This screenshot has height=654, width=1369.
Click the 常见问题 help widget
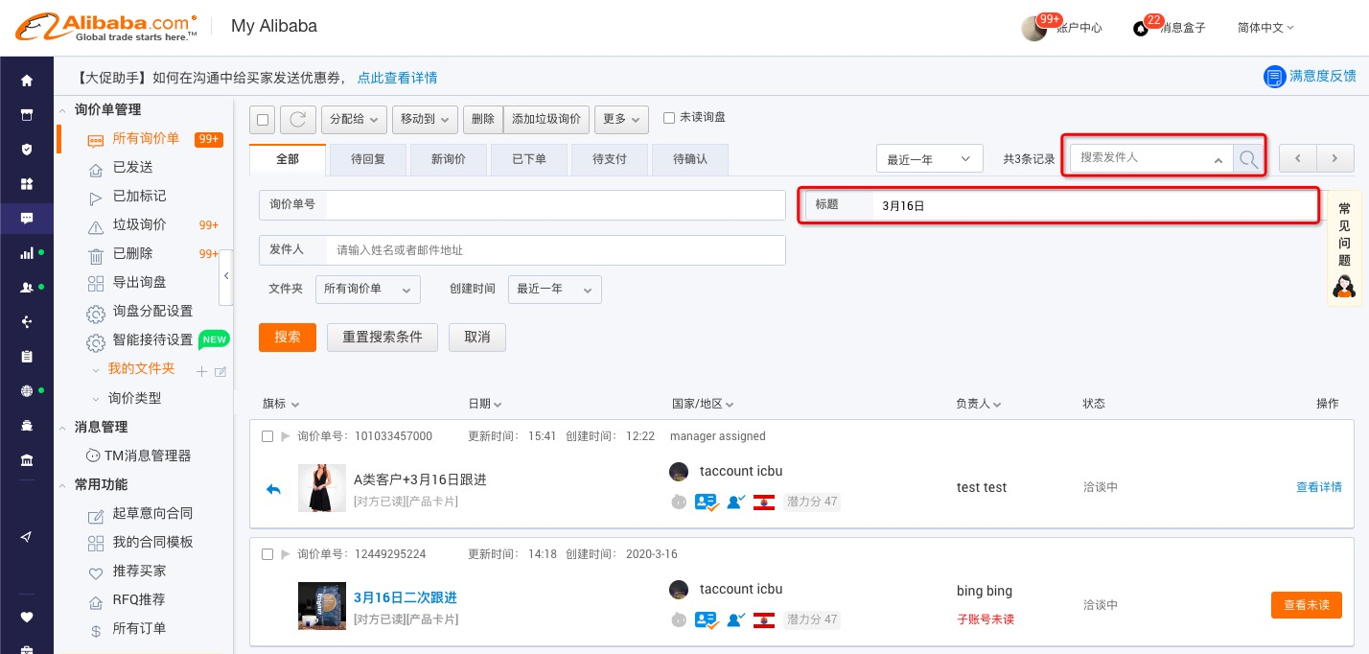tap(1344, 248)
